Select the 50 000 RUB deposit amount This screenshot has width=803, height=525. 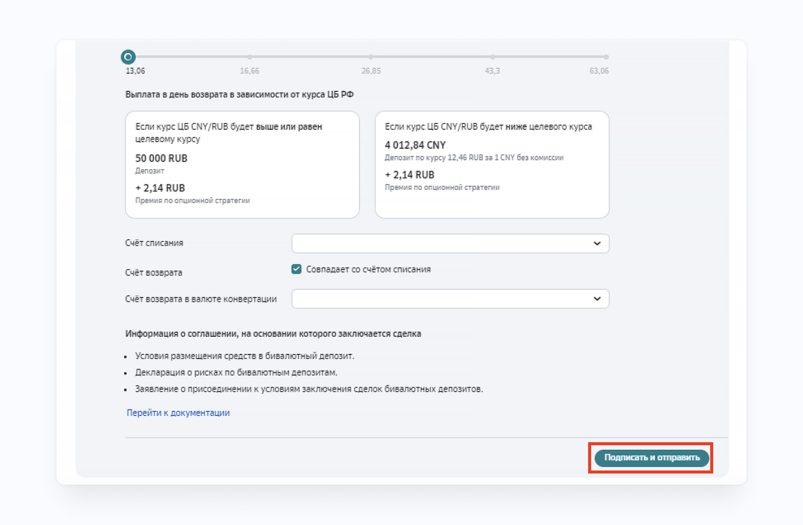[x=161, y=158]
